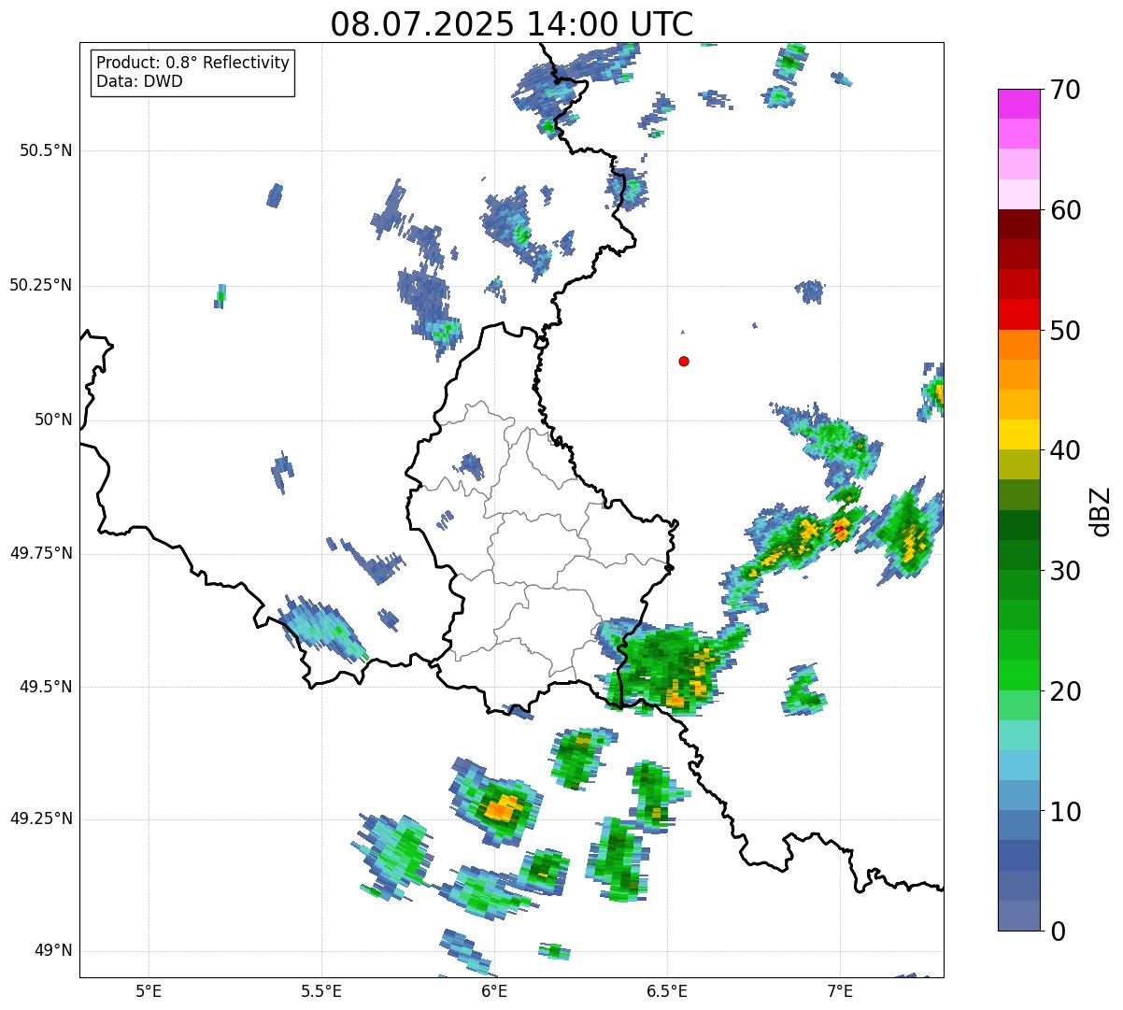Click the 7°E longitude label
1123x1010 pixels.
pos(840,990)
